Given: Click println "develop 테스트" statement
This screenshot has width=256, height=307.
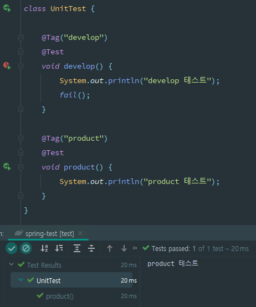Looking at the screenshot, I should [x=140, y=80].
